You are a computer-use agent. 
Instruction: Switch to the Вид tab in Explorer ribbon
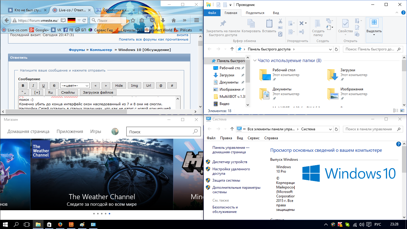[276, 13]
